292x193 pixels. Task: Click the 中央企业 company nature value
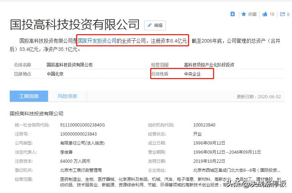(192, 74)
